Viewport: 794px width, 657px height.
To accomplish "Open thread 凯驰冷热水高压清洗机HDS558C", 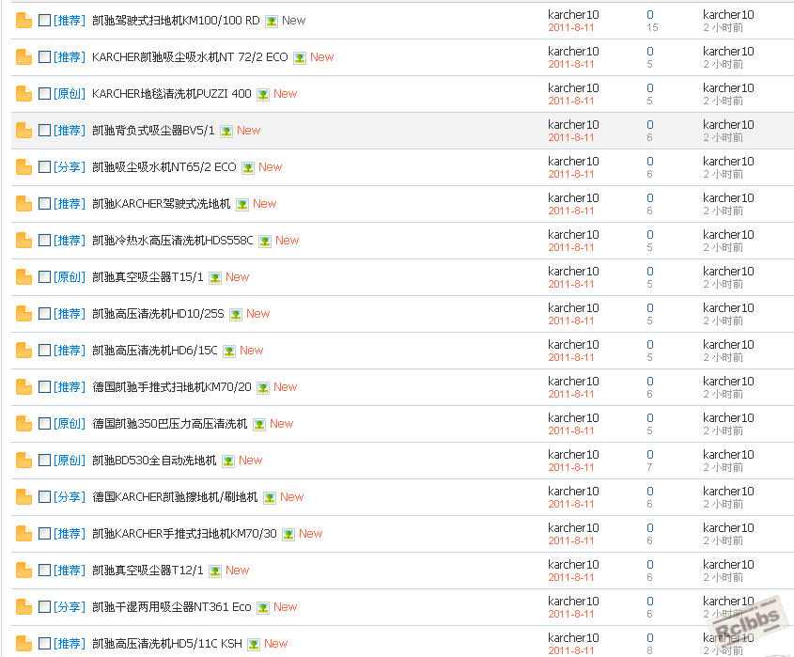I will click(173, 241).
